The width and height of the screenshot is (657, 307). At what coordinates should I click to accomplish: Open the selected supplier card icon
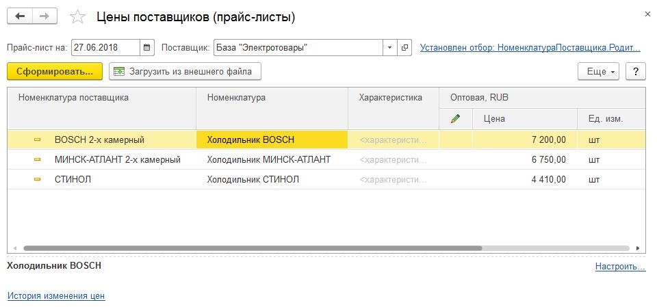click(x=404, y=48)
